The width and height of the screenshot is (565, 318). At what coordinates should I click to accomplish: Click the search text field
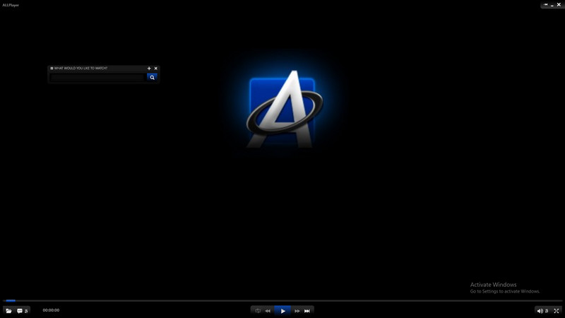(x=97, y=77)
